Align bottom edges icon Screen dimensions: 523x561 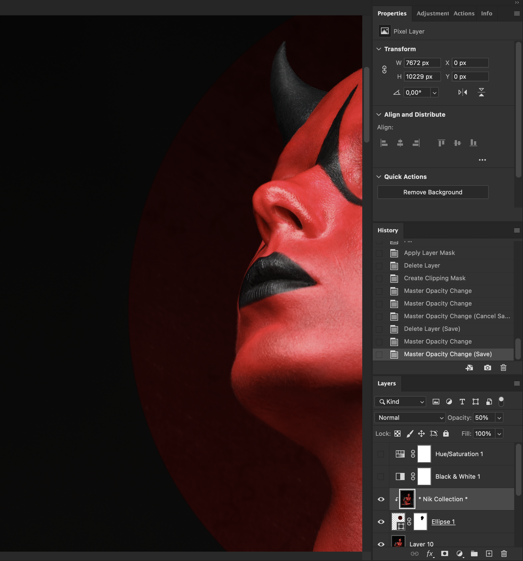pos(473,143)
